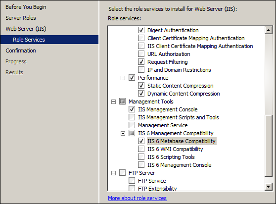Viewport: 276px width, 204px height.
Task: Click the scroll down arrow of role services list
Action: click(268, 187)
